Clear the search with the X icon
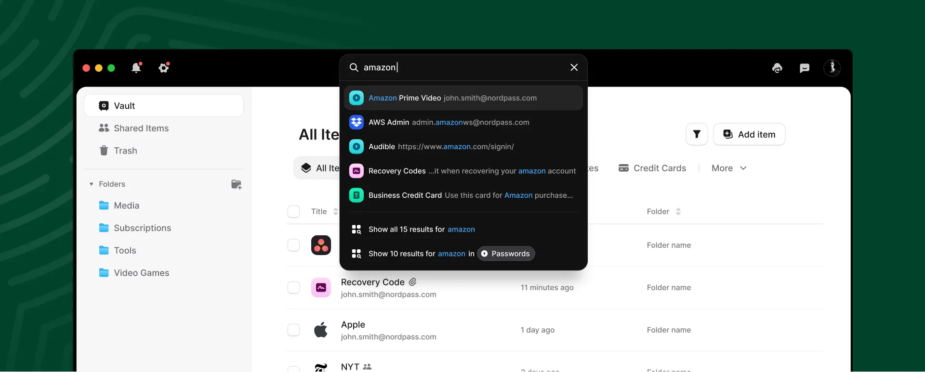Screen dimensions: 925x372 click(574, 67)
